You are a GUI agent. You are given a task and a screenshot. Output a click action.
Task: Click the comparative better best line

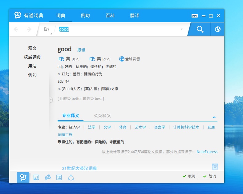point(81,99)
